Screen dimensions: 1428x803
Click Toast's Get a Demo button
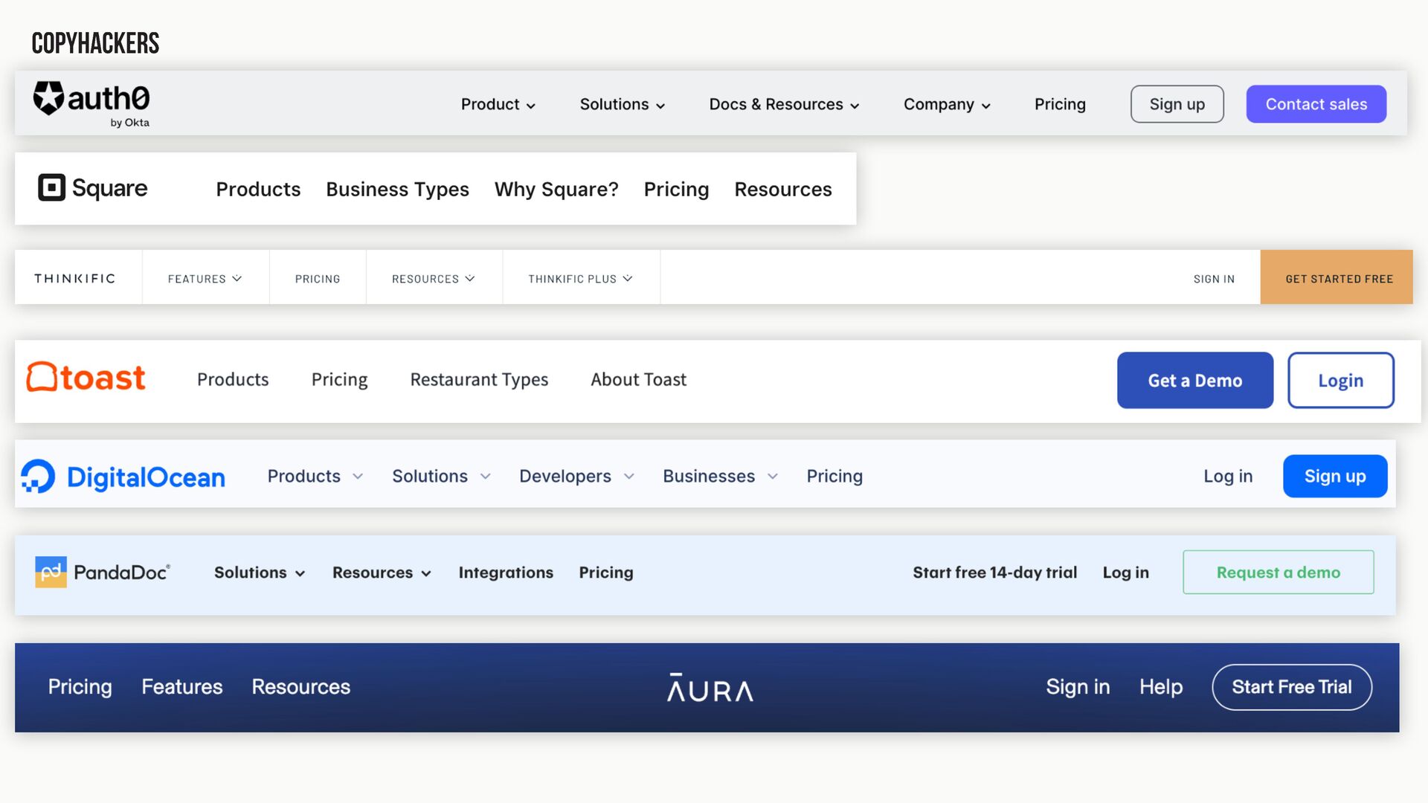click(x=1195, y=380)
